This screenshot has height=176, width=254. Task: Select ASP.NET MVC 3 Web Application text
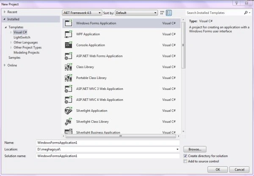coord(99,89)
